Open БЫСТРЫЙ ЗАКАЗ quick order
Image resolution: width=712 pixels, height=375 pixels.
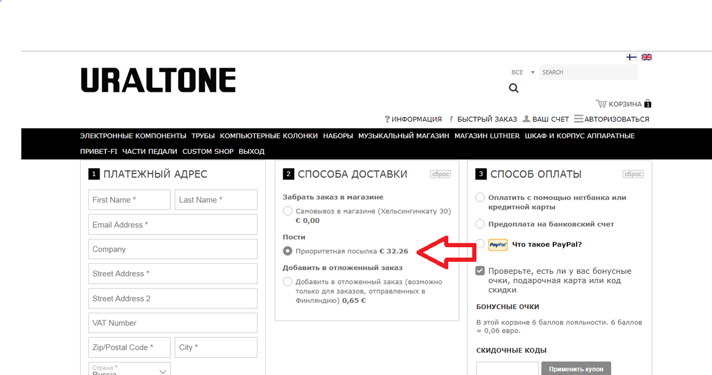482,119
